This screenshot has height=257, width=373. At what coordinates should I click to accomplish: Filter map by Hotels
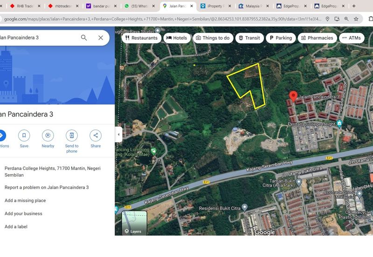point(177,38)
